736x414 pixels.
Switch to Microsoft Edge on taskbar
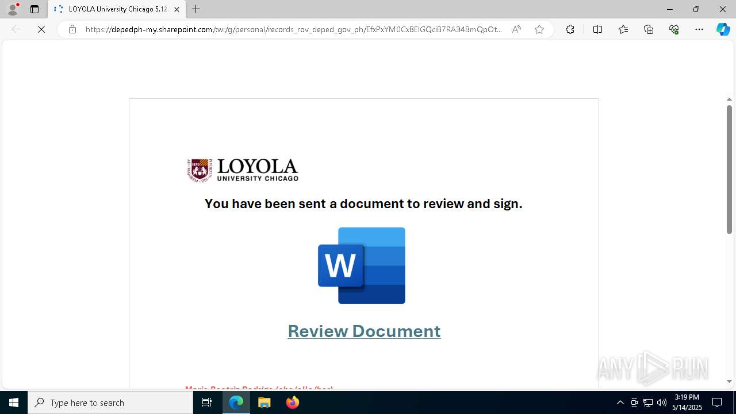(x=236, y=402)
